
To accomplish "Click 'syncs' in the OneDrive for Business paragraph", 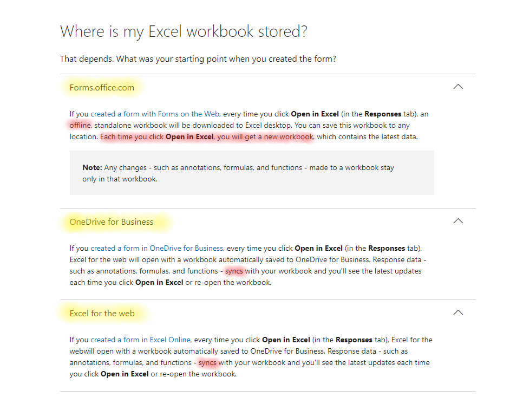I will point(234,271).
